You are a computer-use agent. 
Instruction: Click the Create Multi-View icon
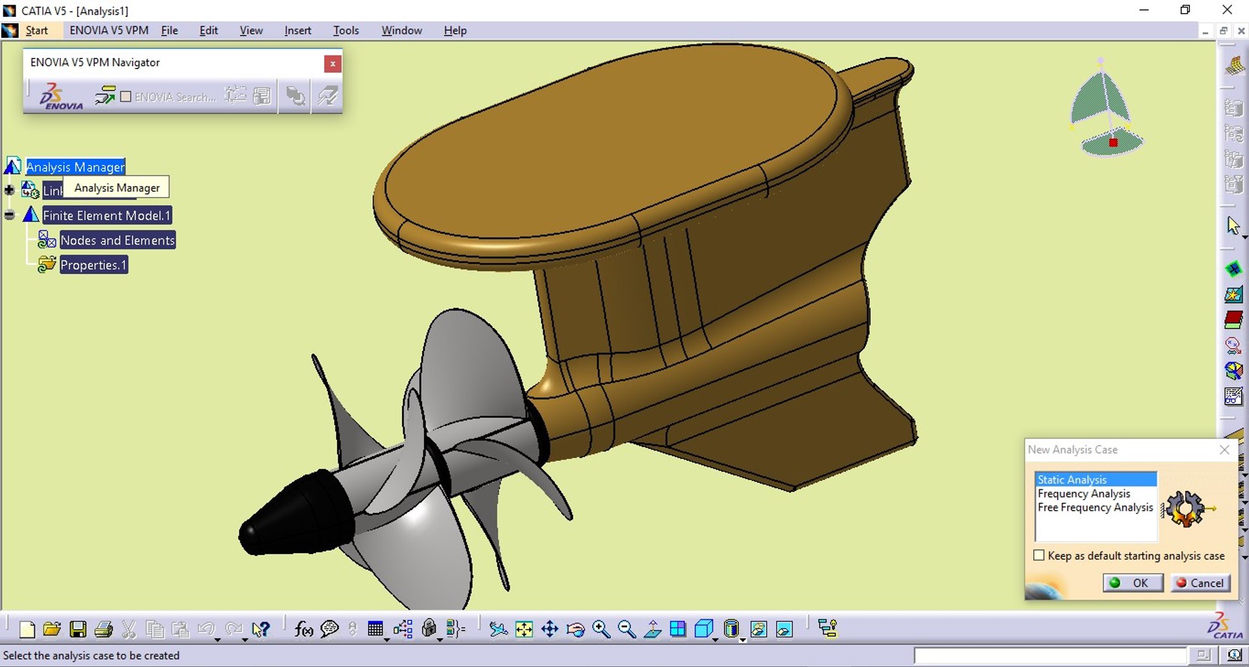tap(678, 629)
